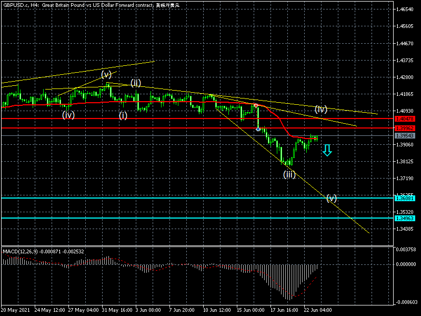
Task: Click the left (iv) wave label
Action: tap(68, 114)
